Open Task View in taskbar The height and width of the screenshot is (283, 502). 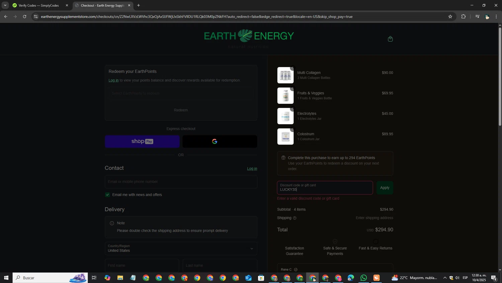coord(94,278)
